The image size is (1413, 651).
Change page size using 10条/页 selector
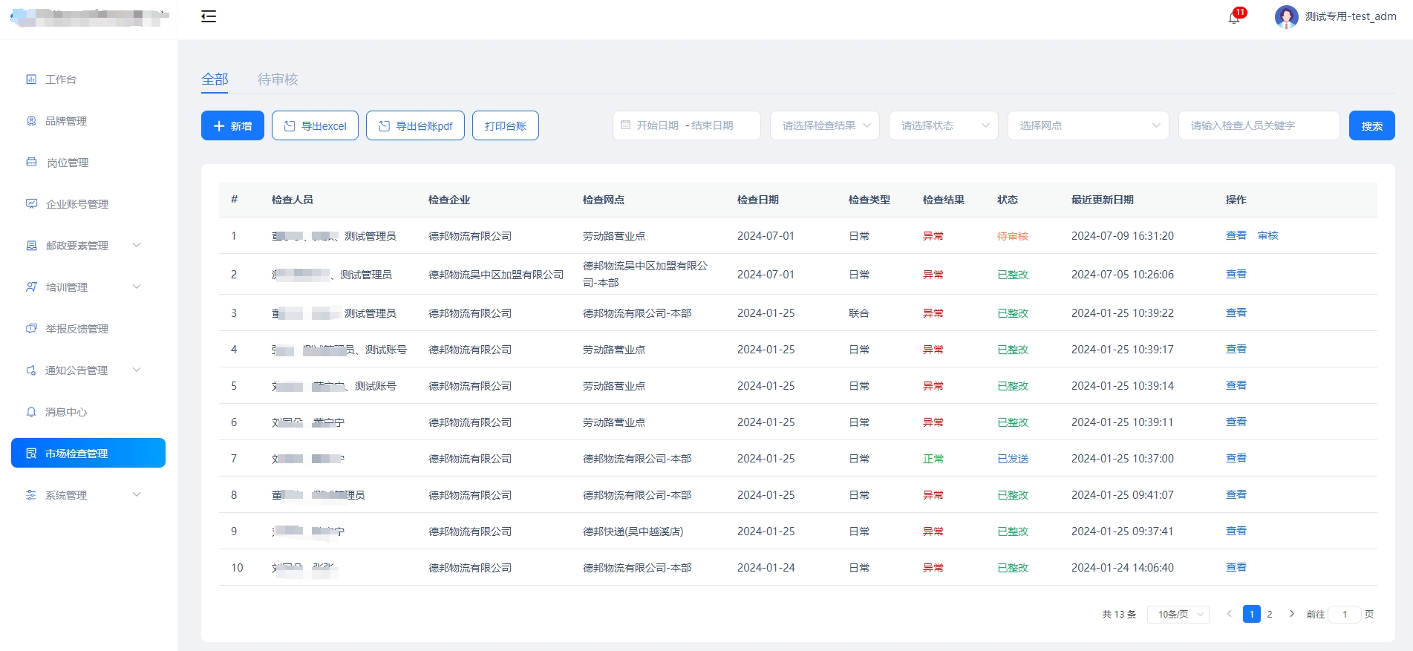pos(1178,615)
